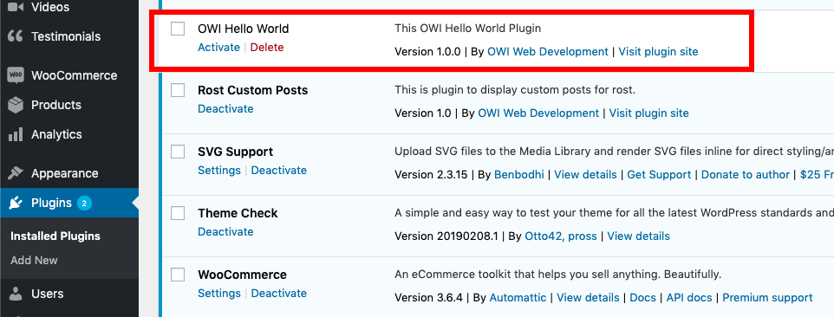Click the Testimonials quote icon
This screenshot has height=317, width=834.
coord(16,36)
